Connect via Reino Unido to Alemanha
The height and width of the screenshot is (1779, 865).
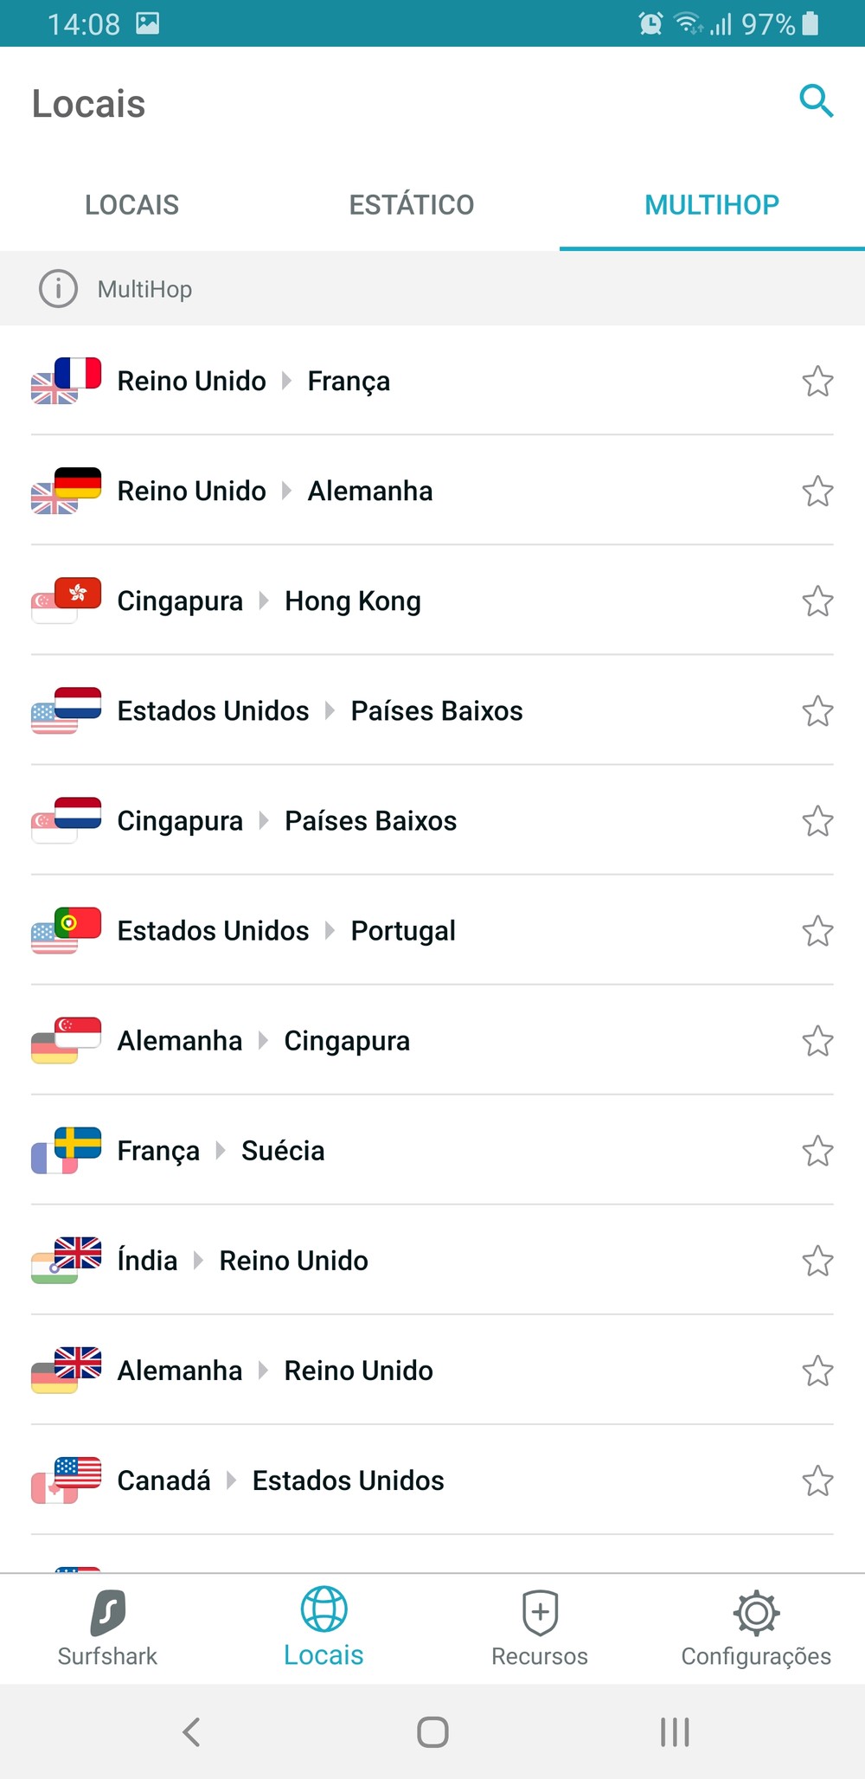[275, 491]
